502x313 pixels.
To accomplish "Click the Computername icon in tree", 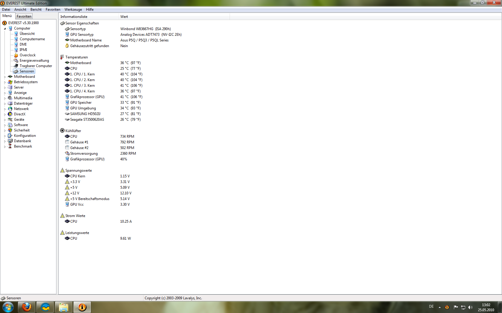I will 16,39.
